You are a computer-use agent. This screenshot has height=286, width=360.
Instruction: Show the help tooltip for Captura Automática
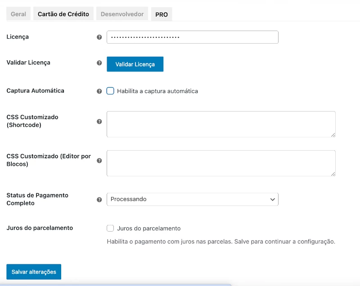(99, 91)
